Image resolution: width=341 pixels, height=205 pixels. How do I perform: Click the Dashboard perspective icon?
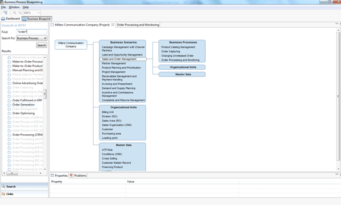3,19
